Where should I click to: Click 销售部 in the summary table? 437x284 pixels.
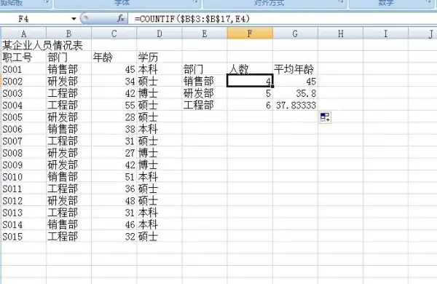(x=205, y=81)
